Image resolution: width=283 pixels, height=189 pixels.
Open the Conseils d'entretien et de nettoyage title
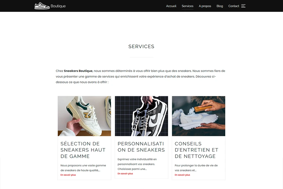click(x=196, y=150)
